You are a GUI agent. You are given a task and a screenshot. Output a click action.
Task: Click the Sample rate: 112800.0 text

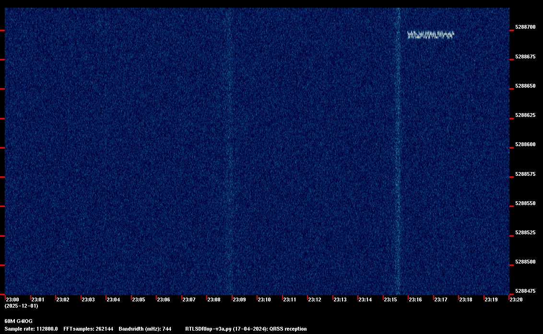31,329
